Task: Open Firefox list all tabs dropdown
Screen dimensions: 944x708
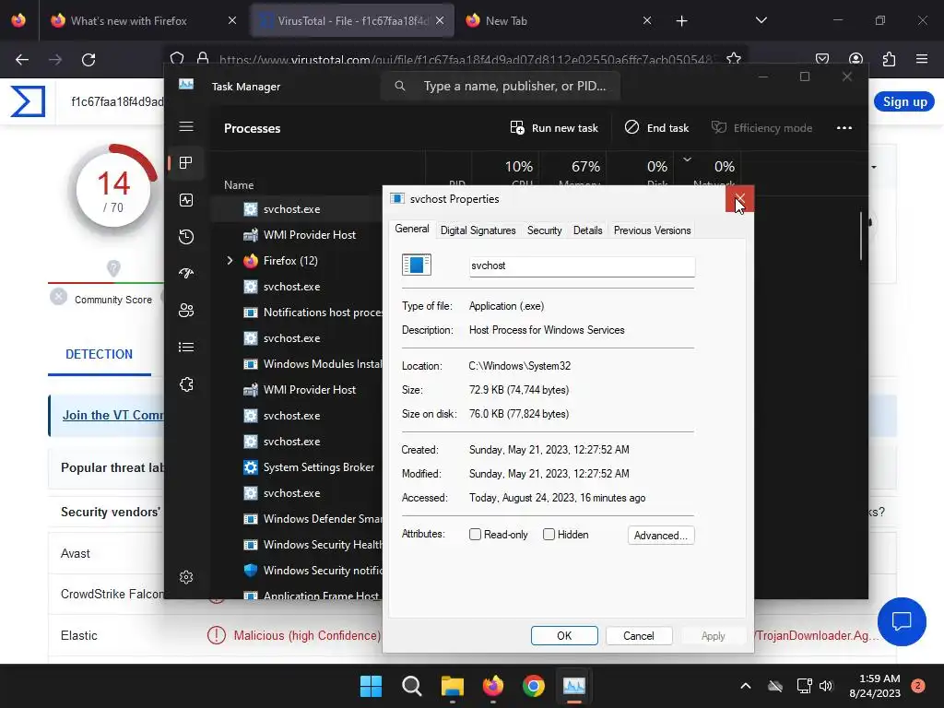Action: [761, 20]
